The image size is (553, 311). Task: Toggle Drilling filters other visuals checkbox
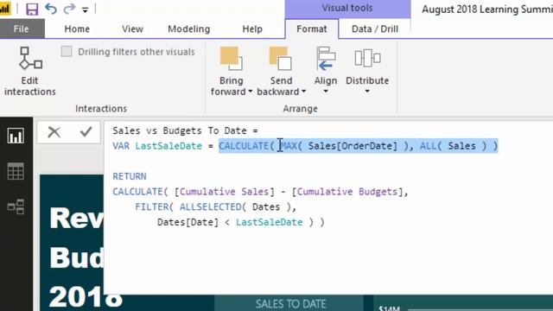67,52
